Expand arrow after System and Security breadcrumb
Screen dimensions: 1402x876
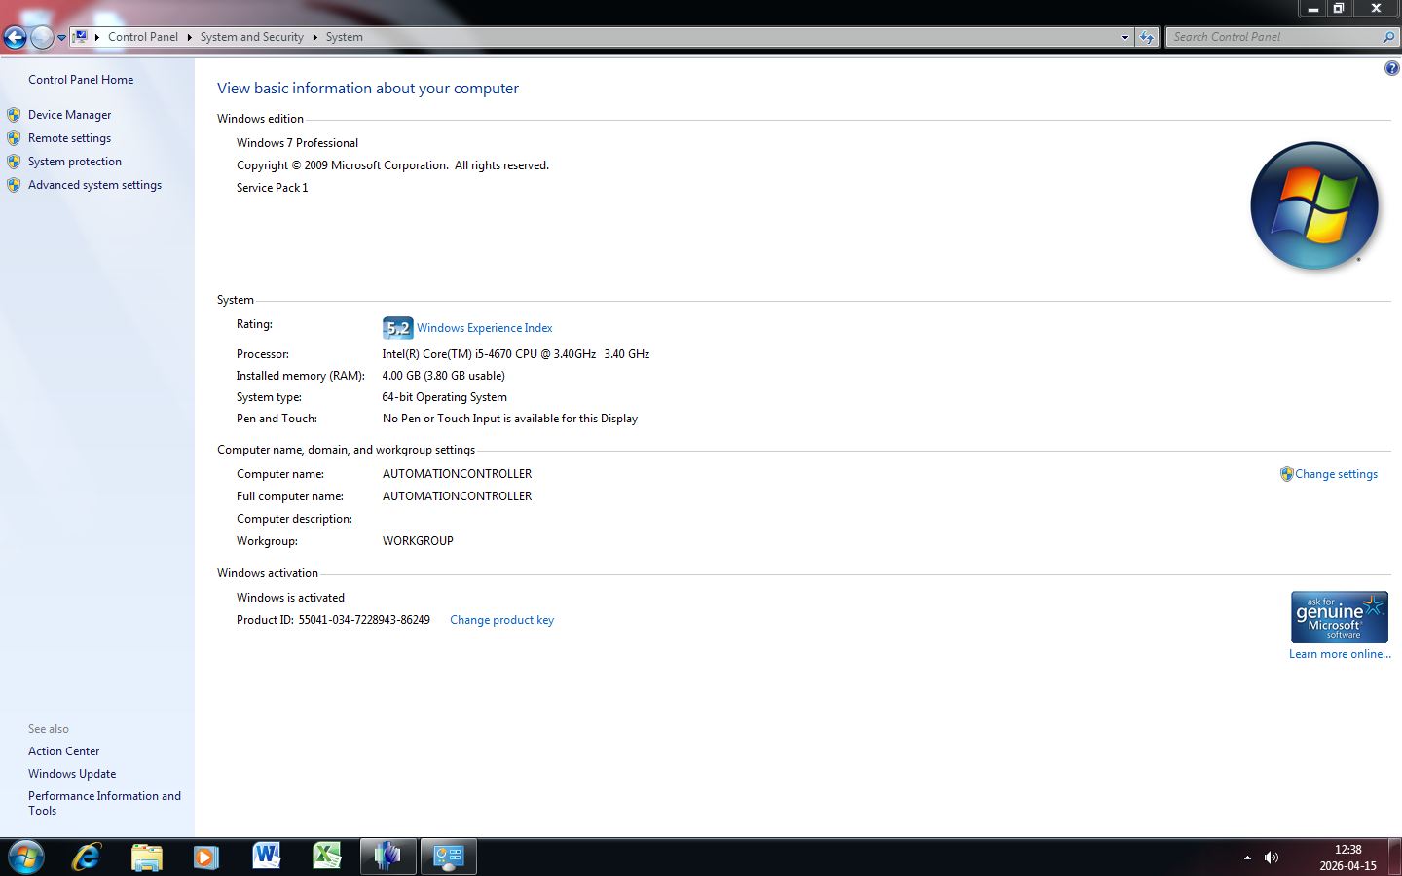coord(314,37)
